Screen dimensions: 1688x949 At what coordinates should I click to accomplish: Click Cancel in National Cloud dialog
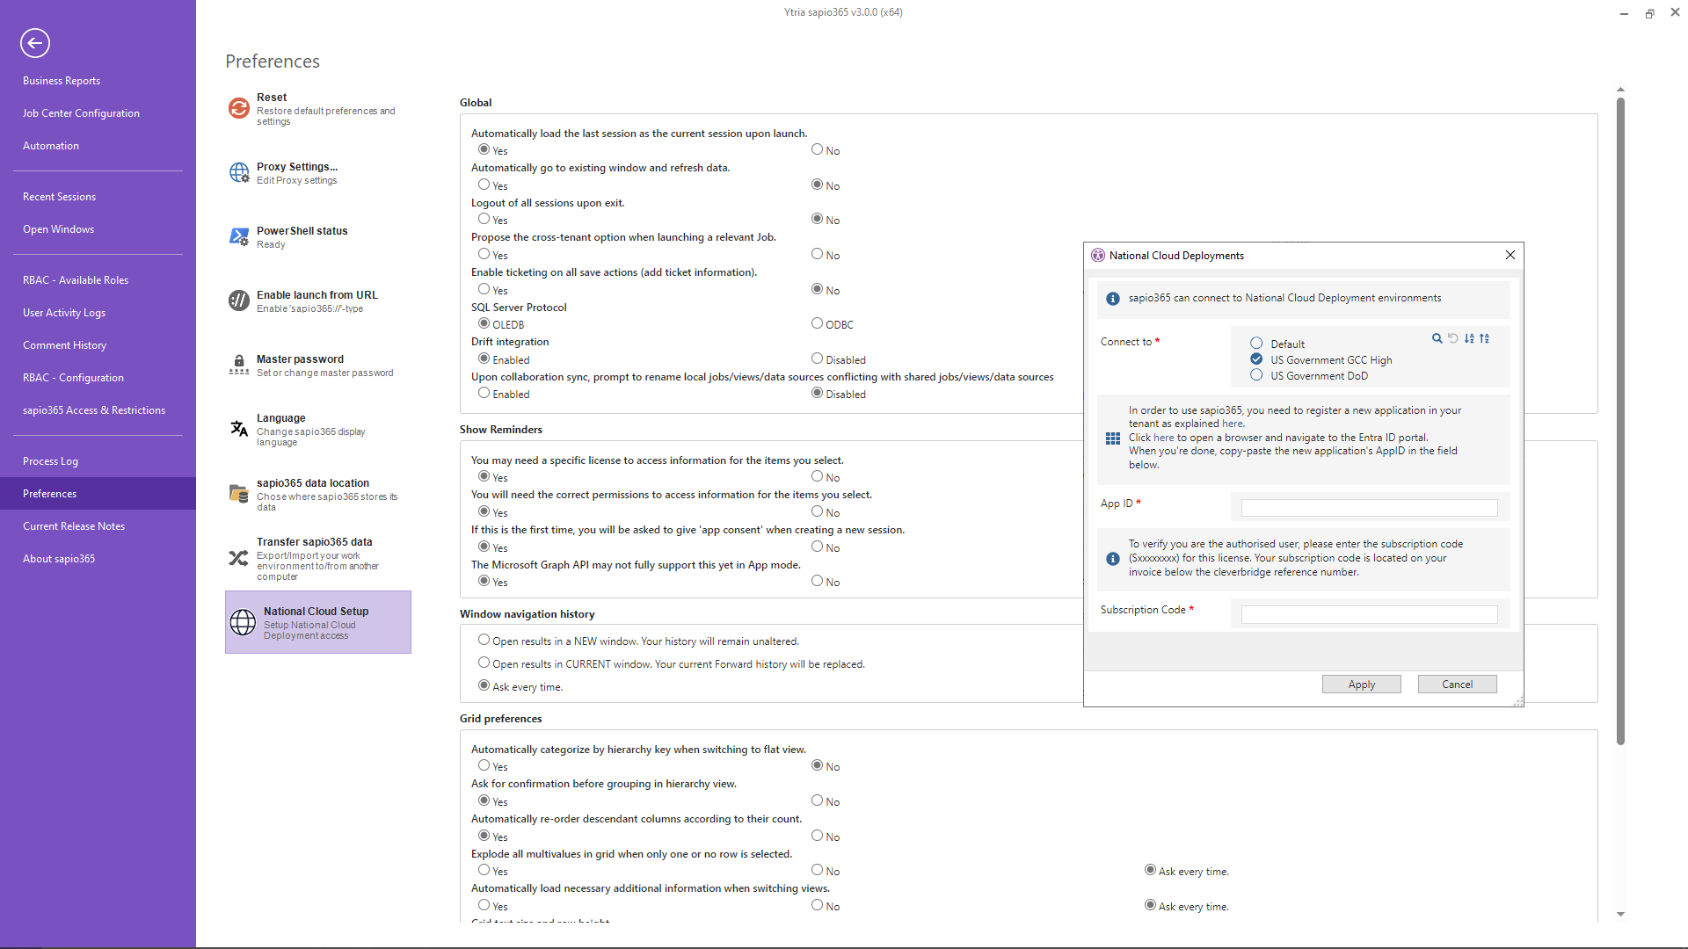[x=1457, y=685]
